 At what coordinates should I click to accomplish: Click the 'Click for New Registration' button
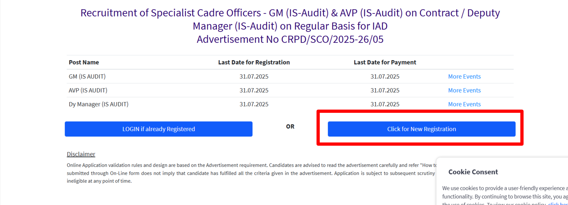tap(421, 129)
